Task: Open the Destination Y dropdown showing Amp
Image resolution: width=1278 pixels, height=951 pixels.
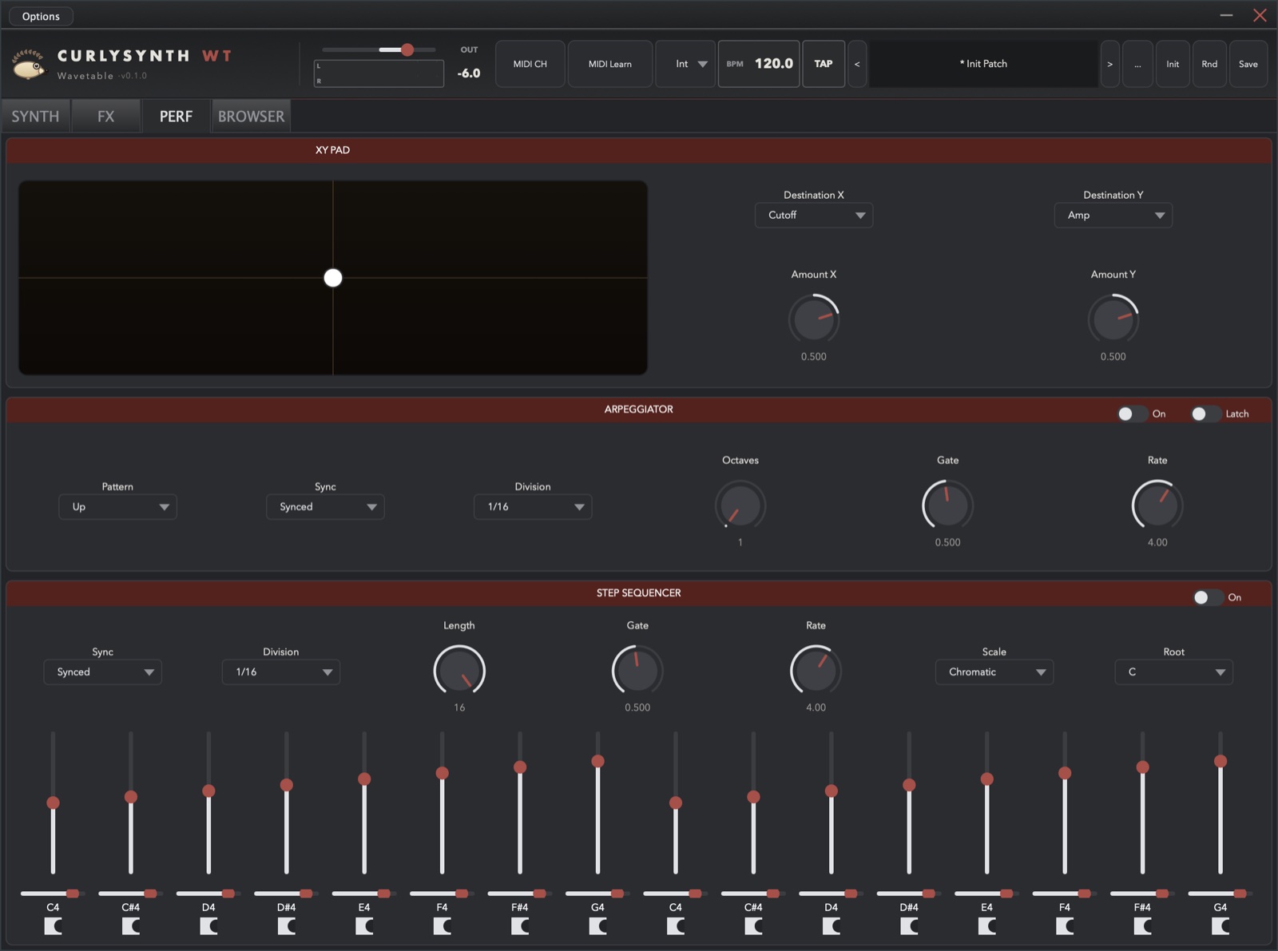Action: click(1113, 216)
